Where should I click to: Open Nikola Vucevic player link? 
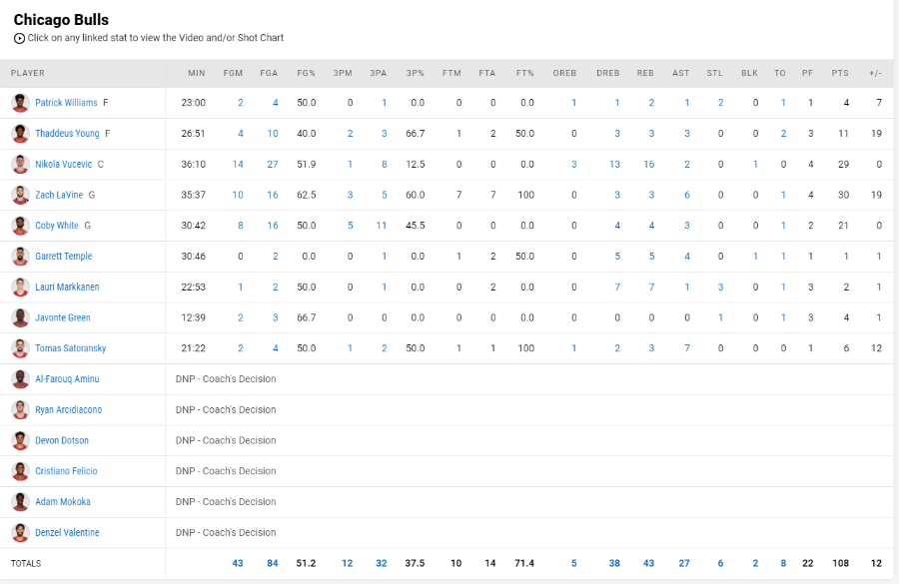click(x=63, y=164)
